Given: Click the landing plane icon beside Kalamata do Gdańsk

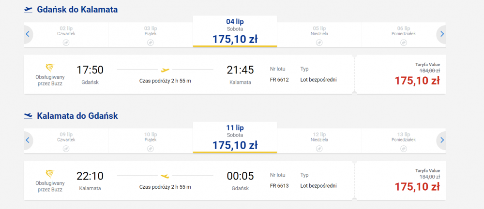Looking at the screenshot, I should (28, 116).
